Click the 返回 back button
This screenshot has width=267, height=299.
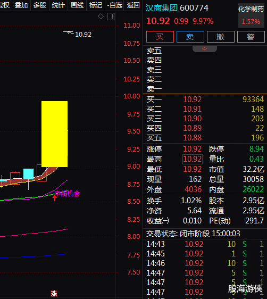[133, 5]
